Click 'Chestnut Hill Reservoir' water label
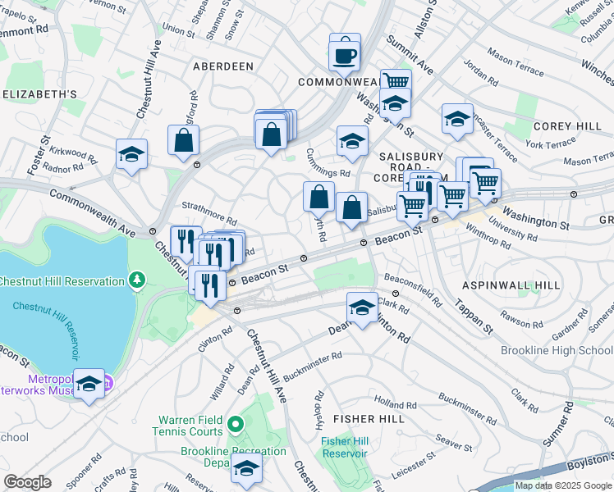The width and height of the screenshot is (614, 492). (x=46, y=330)
